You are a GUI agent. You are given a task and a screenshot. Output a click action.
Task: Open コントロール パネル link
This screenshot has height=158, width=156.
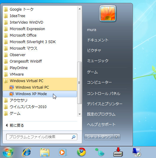pos(104,94)
